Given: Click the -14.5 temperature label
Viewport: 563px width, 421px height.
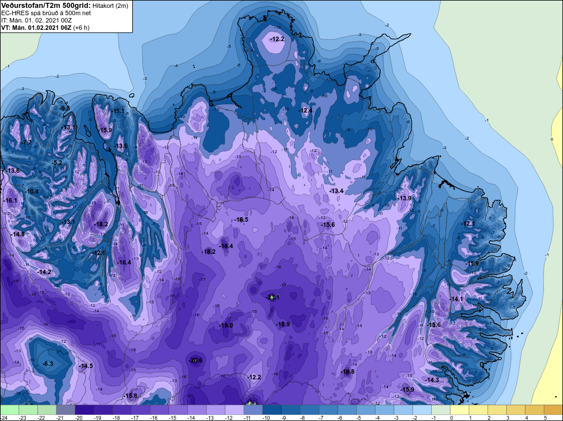Looking at the screenshot, I should click(x=86, y=366).
